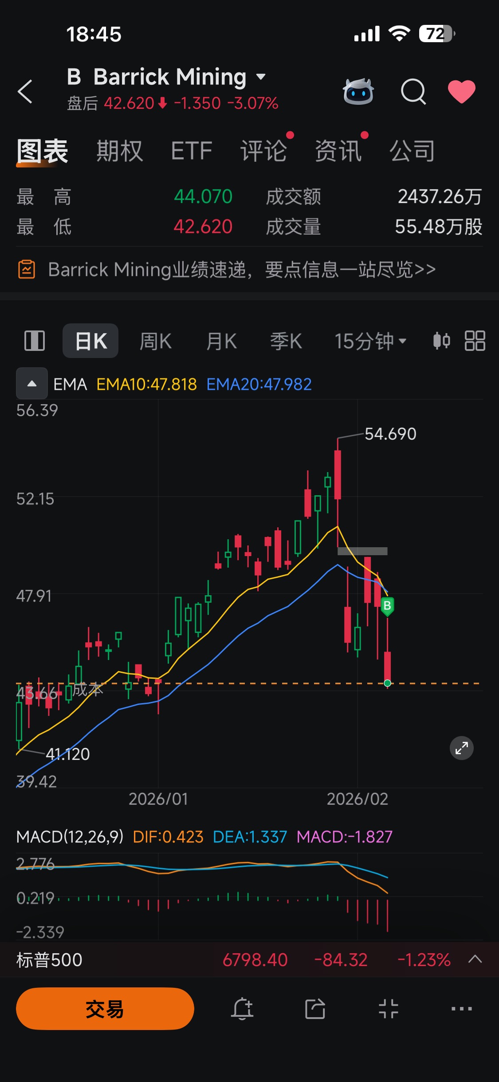Open more options three-dot menu
Image resolution: width=499 pixels, height=1082 pixels.
click(462, 1009)
